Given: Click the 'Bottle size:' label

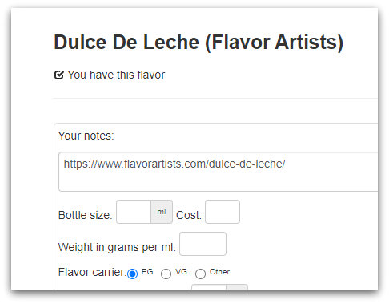Looking at the screenshot, I should [x=86, y=215].
